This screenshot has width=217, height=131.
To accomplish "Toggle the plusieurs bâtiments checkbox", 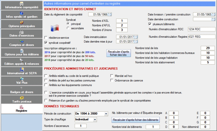I will [x=150, y=24].
